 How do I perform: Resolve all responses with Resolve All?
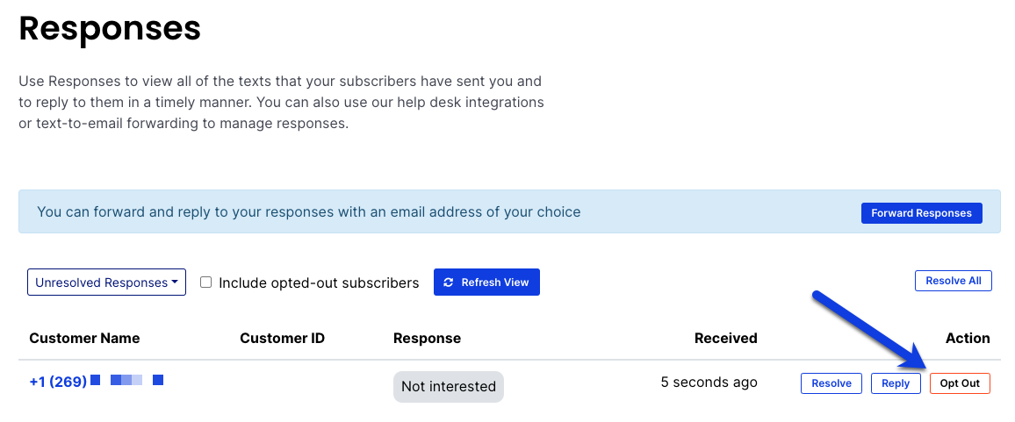point(953,281)
